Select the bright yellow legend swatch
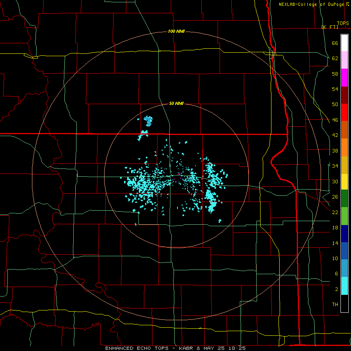This screenshot has width=351, height=351. pos(344,181)
